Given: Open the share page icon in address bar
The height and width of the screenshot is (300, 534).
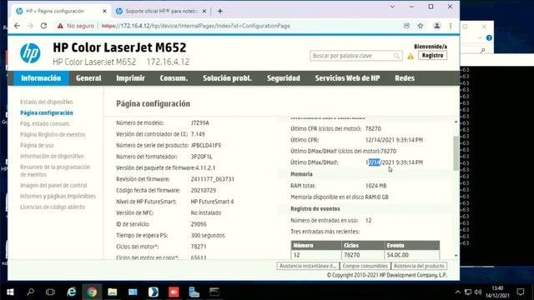Looking at the screenshot, I should (406, 26).
